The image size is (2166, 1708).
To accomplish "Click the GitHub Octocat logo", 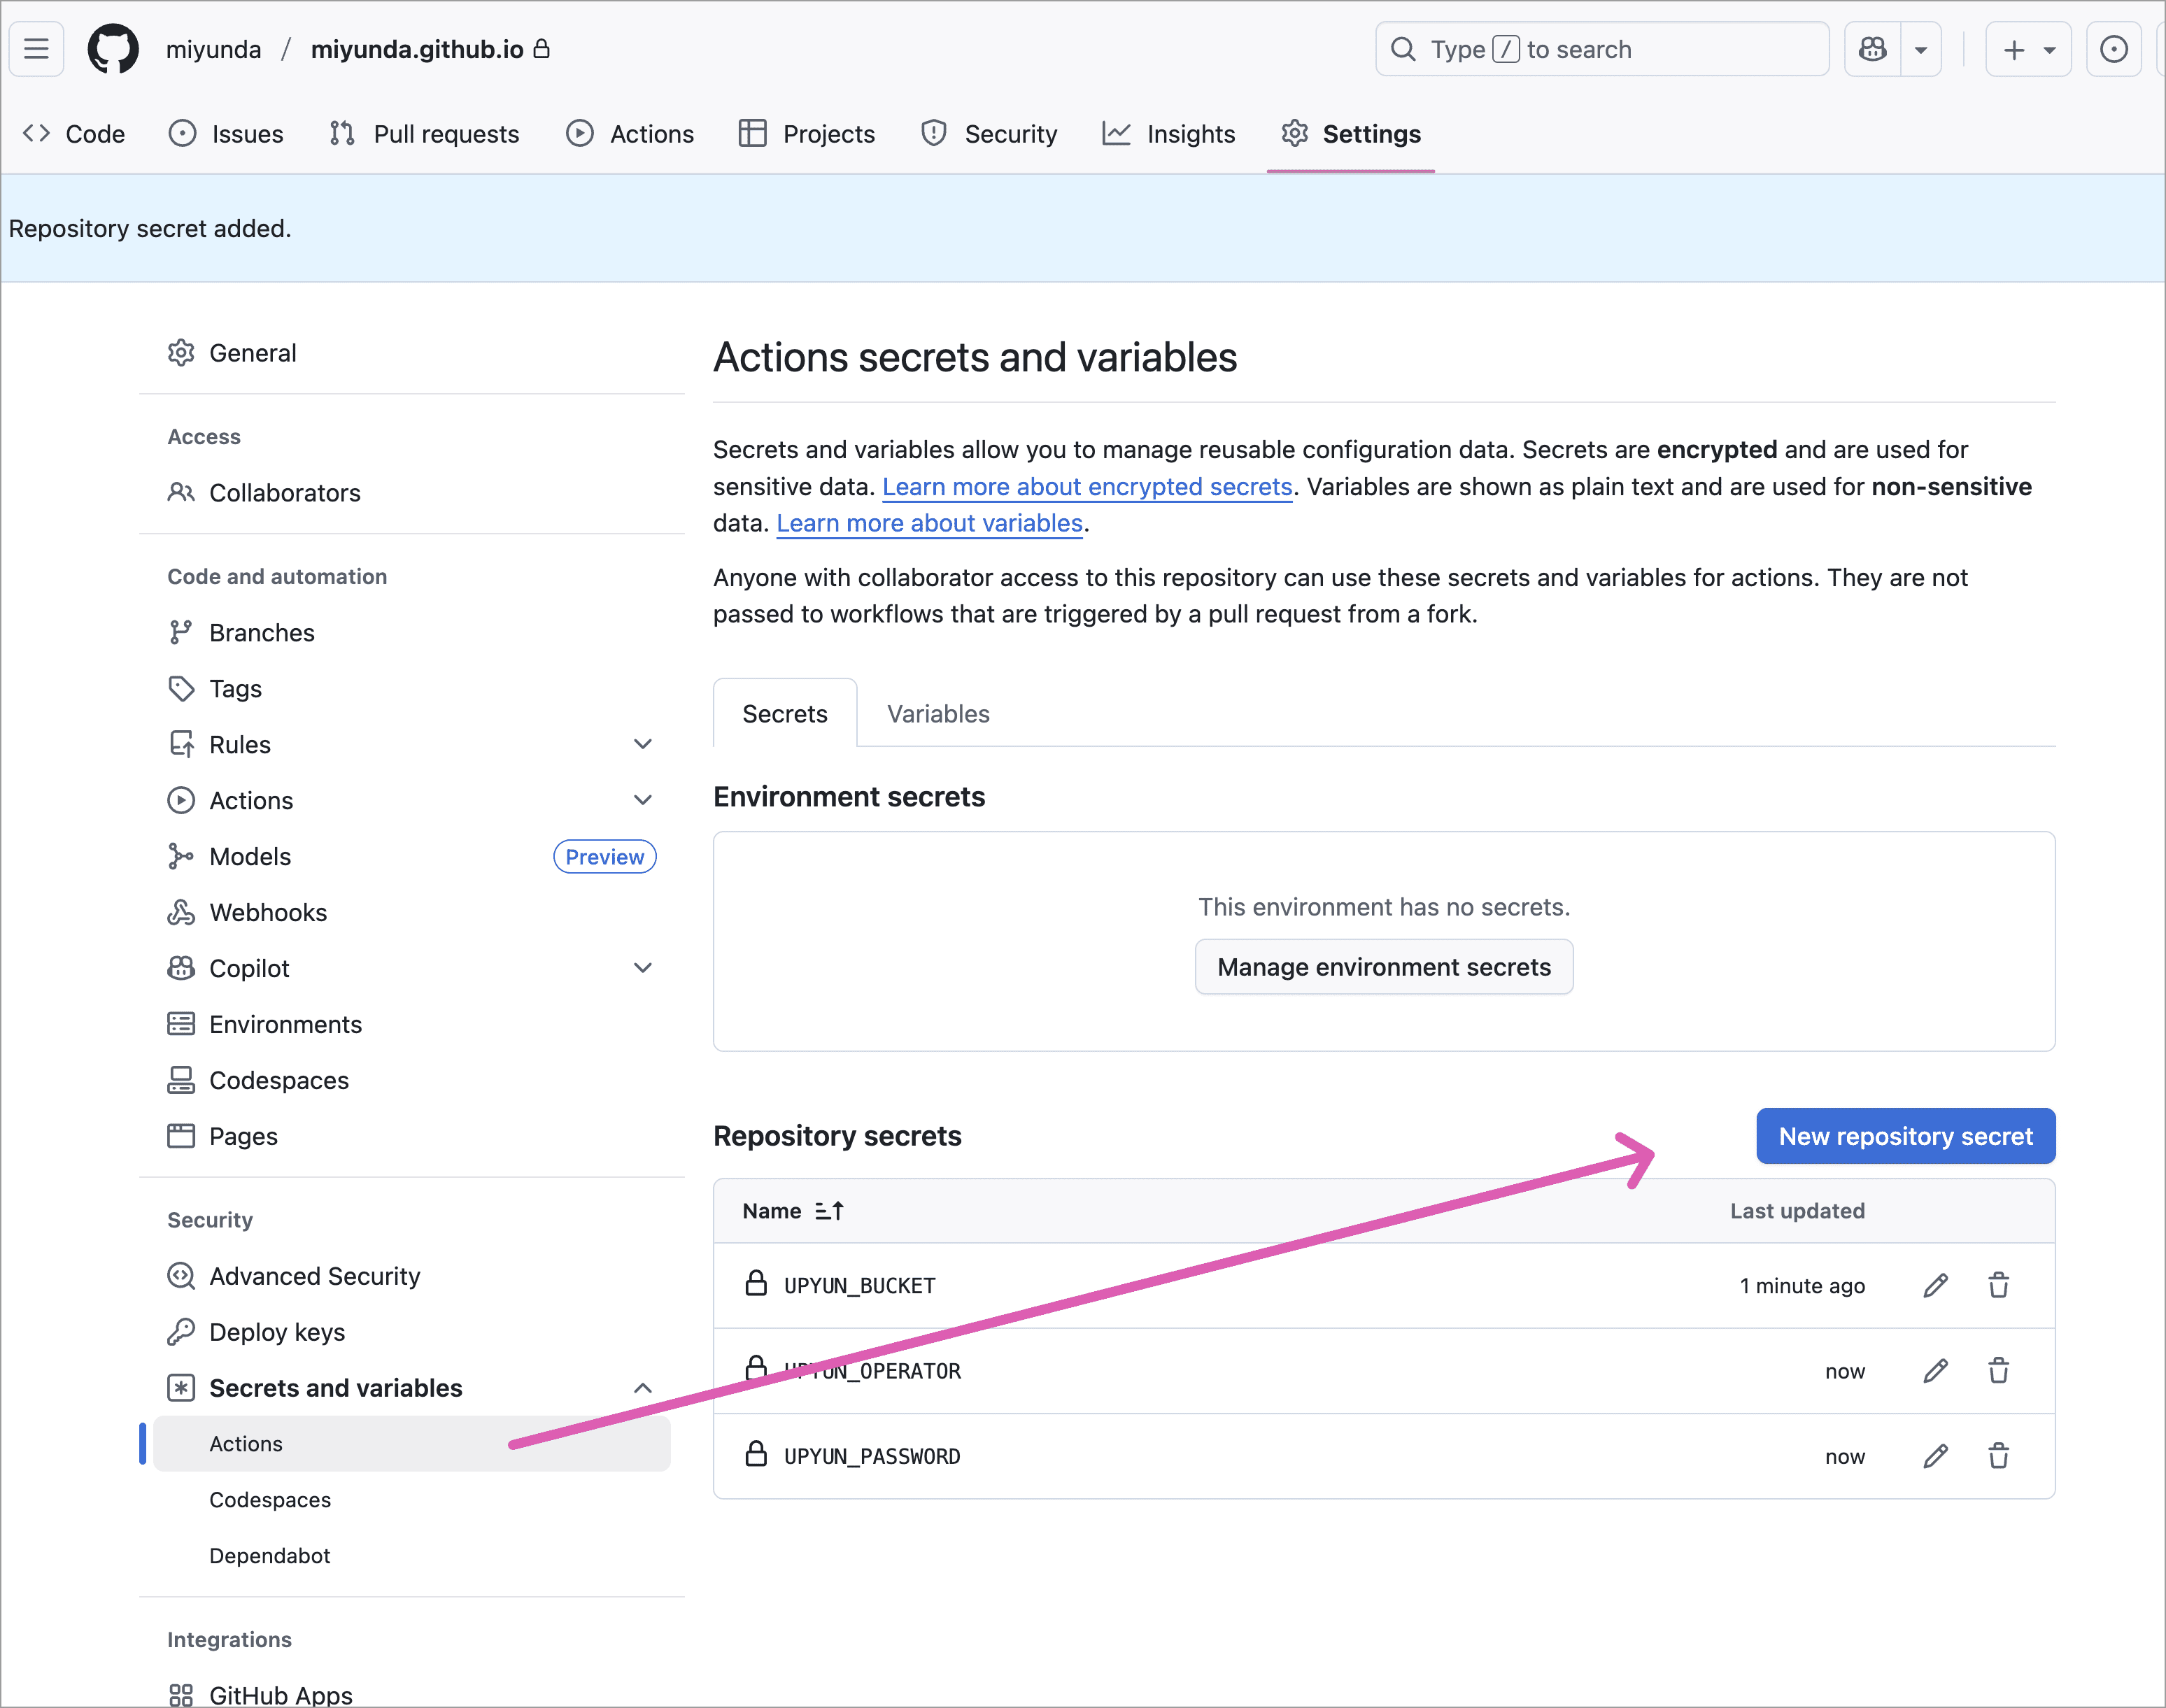I will 113,49.
